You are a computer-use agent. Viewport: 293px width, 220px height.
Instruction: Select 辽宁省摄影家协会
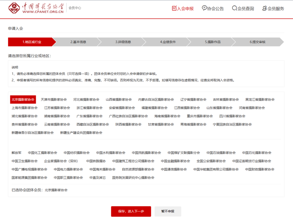click(193, 99)
